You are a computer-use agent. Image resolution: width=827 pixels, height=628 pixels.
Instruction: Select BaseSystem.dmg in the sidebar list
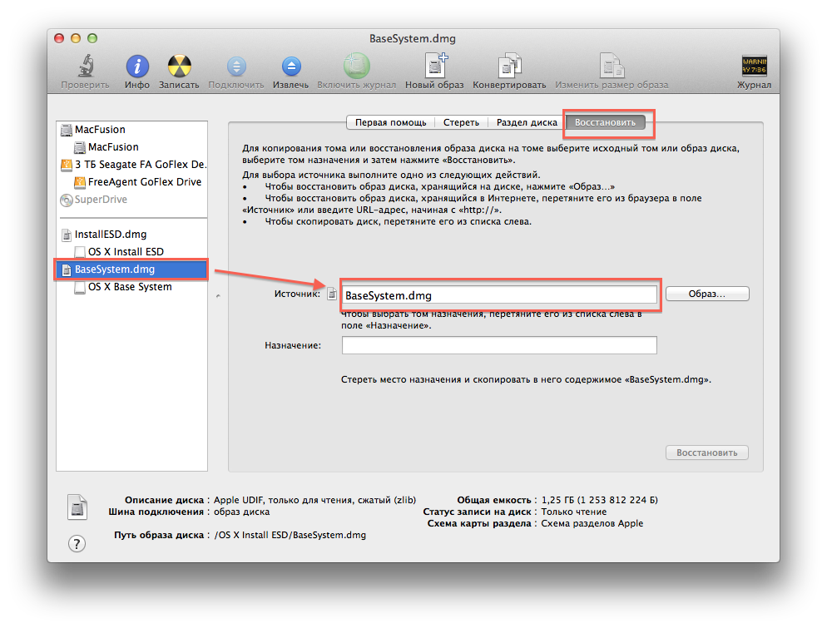coord(131,269)
